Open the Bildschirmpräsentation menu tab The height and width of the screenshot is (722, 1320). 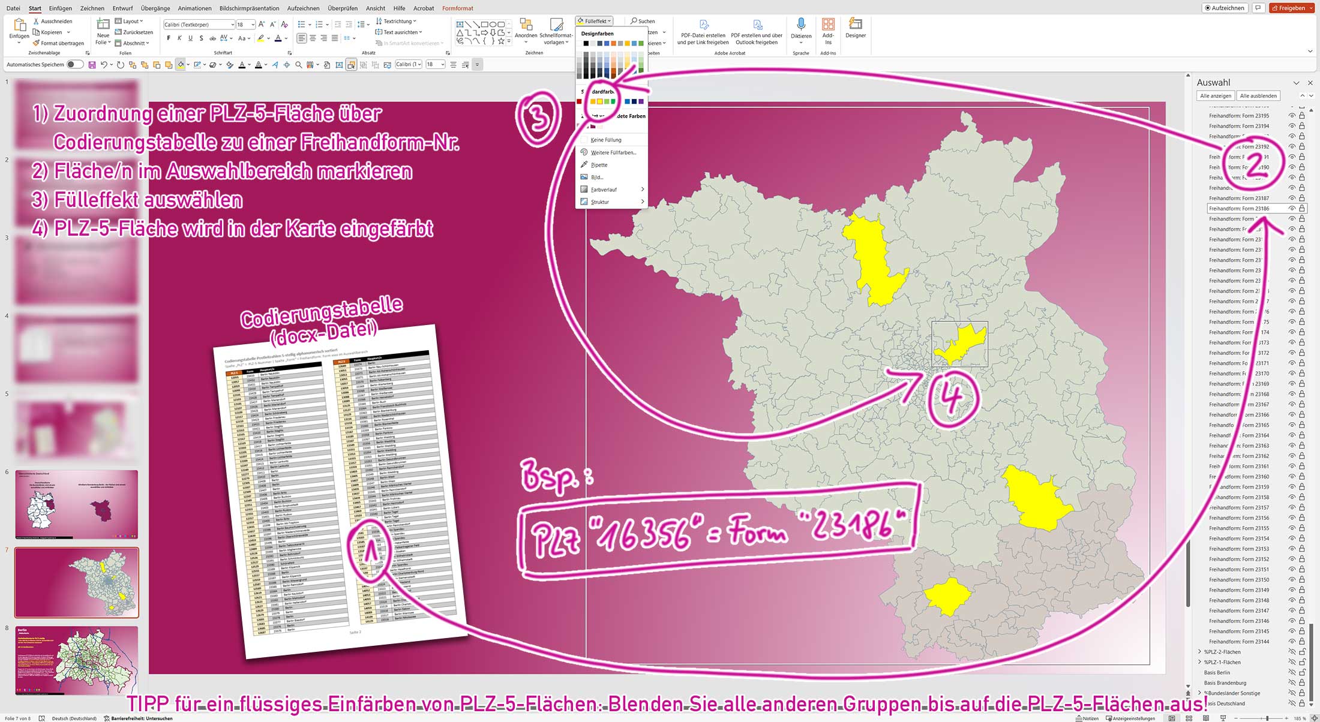(x=249, y=8)
